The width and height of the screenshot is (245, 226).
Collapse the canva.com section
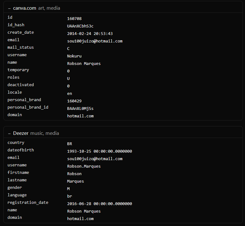[9, 8]
